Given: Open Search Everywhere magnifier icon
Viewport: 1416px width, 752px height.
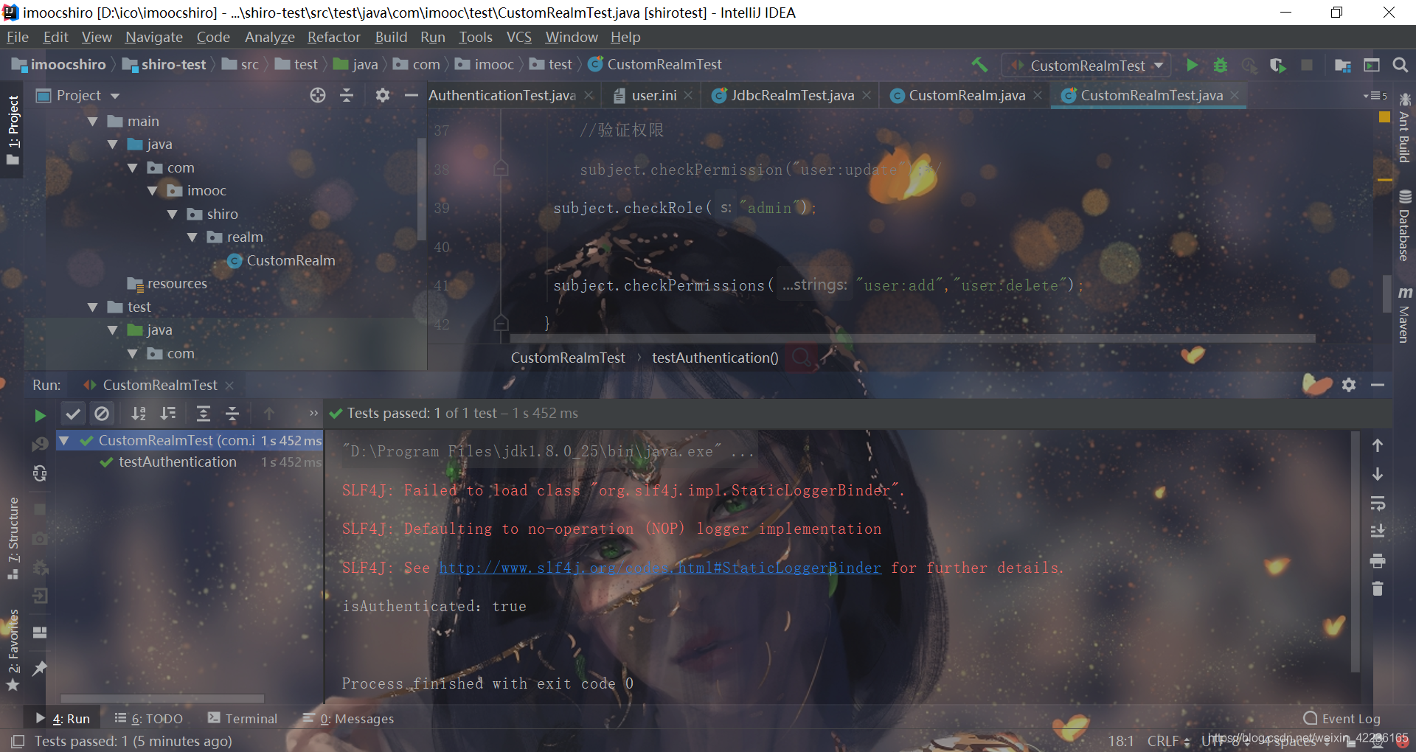Looking at the screenshot, I should (1400, 65).
